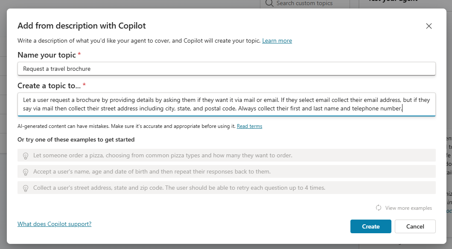The height and width of the screenshot is (249, 452).
Task: Click the magnifying glass icon in Search custom topics
Action: (x=269, y=3)
